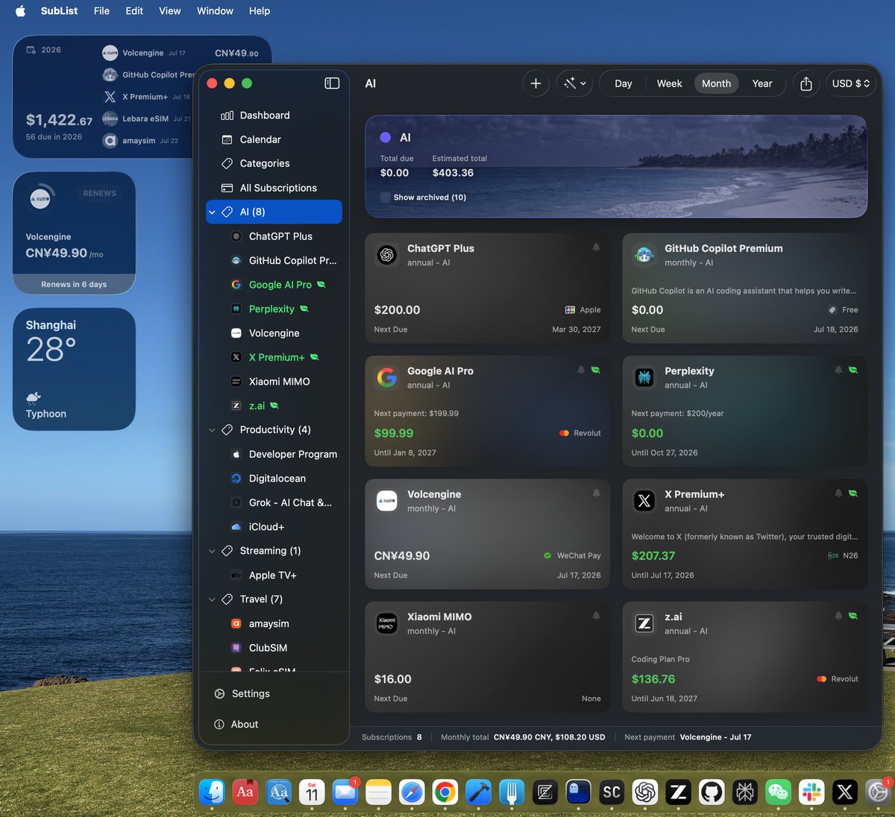
Task: Collapse the Productivity (4) category chevron
Action: pyautogui.click(x=212, y=430)
